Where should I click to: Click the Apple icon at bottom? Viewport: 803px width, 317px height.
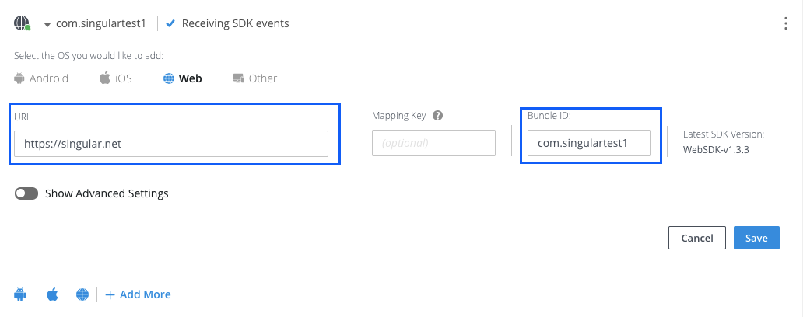(53, 294)
